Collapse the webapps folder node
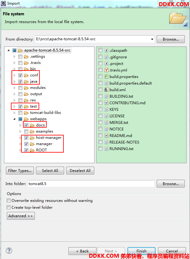The width and height of the screenshot is (190, 259). [15, 119]
